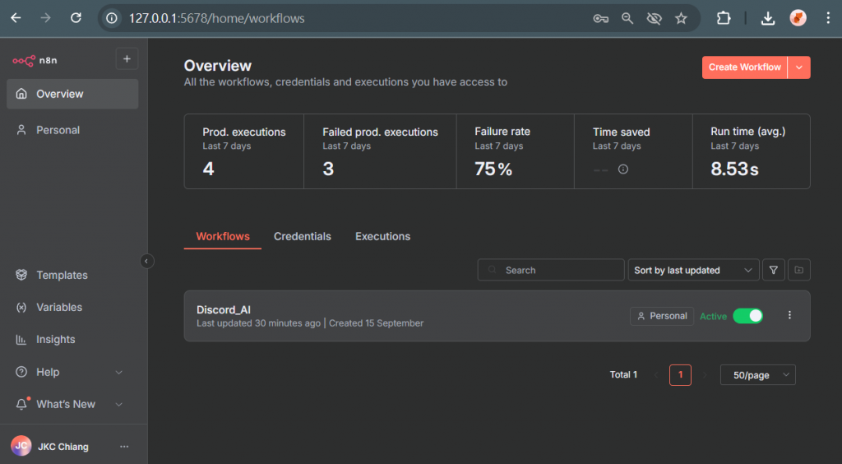Click the n8n logo icon

pyautogui.click(x=24, y=59)
